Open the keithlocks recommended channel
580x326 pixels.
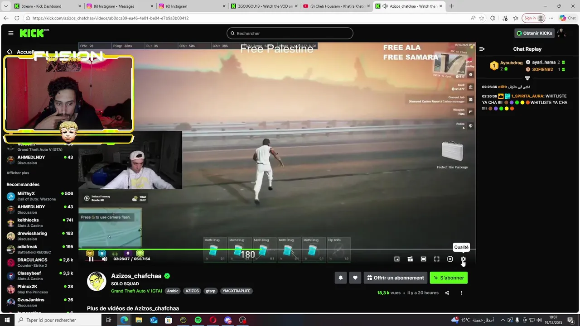[x=40, y=223]
